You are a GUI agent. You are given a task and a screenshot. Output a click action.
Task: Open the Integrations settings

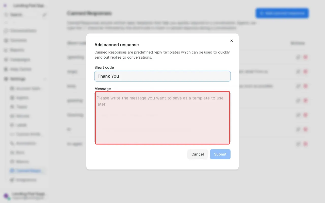click(26, 180)
